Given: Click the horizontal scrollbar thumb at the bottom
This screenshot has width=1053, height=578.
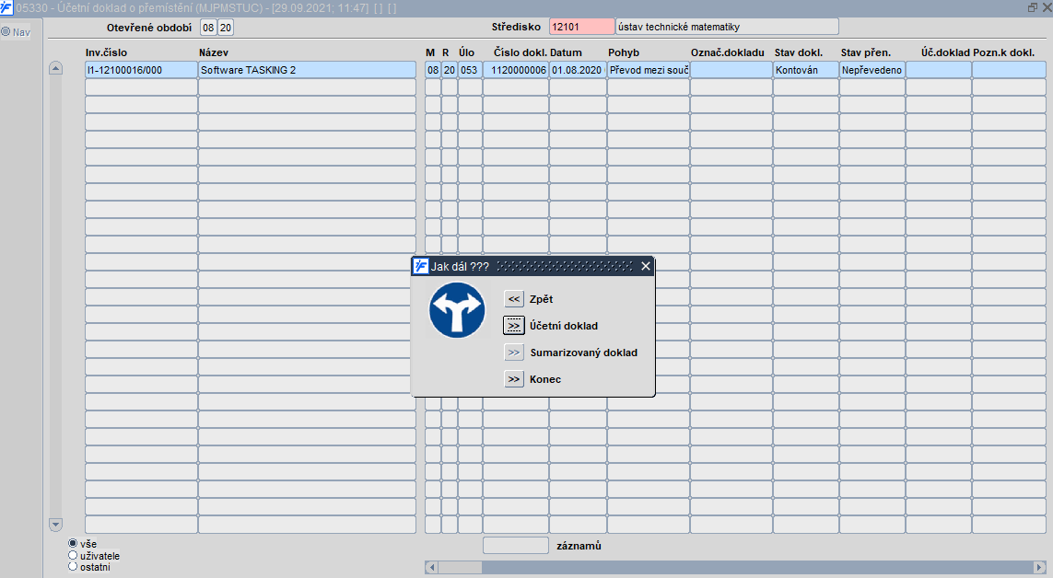Looking at the screenshot, I should tap(460, 567).
